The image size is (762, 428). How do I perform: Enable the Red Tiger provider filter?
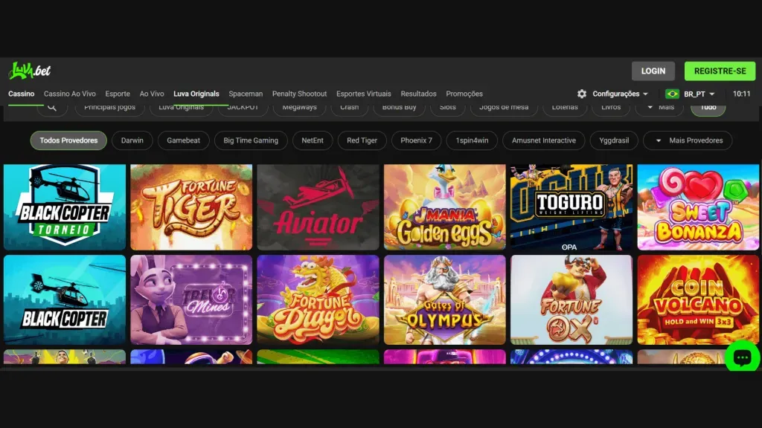[x=362, y=140]
